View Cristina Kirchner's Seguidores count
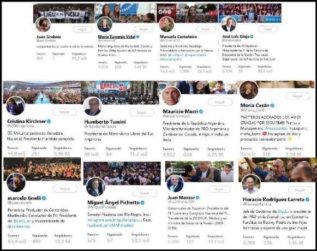 pos(62,153)
